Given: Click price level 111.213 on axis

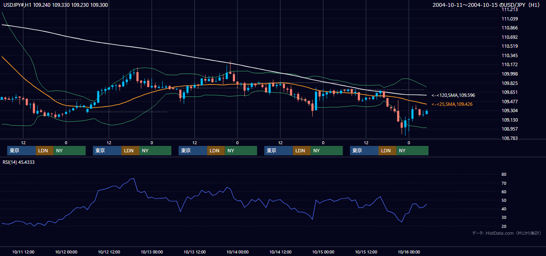Looking at the screenshot, I should [510, 9].
